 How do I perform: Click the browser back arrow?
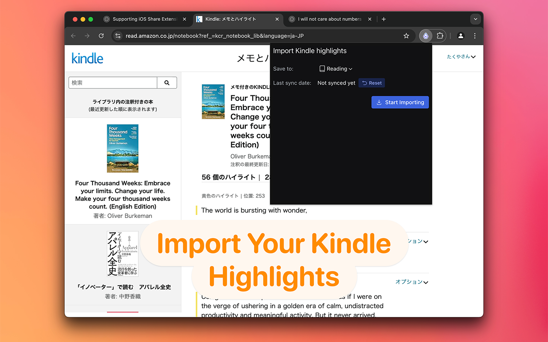pos(73,36)
